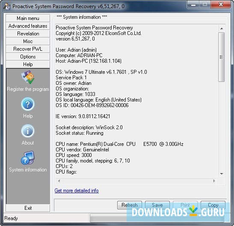Switch to the Revelation section
The height and width of the screenshot is (226, 234).
click(28, 34)
